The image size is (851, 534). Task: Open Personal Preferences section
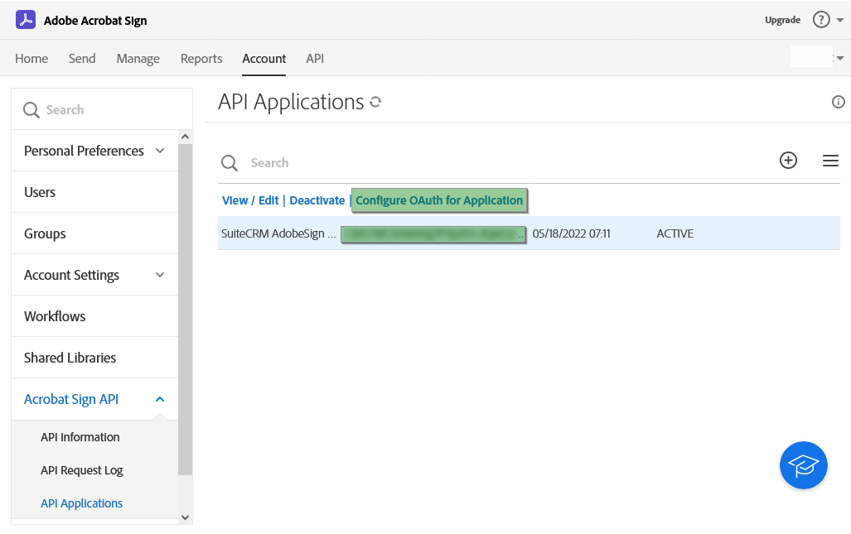84,151
